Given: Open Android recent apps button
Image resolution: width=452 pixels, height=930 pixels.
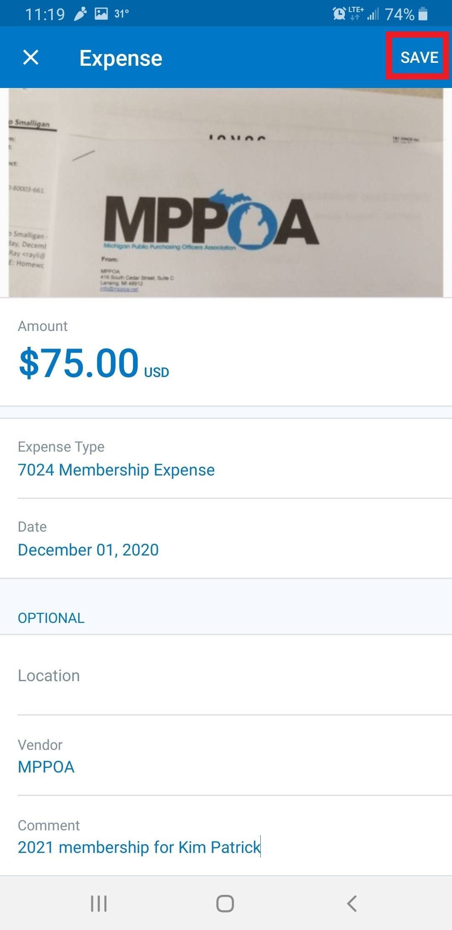Looking at the screenshot, I should 99,903.
